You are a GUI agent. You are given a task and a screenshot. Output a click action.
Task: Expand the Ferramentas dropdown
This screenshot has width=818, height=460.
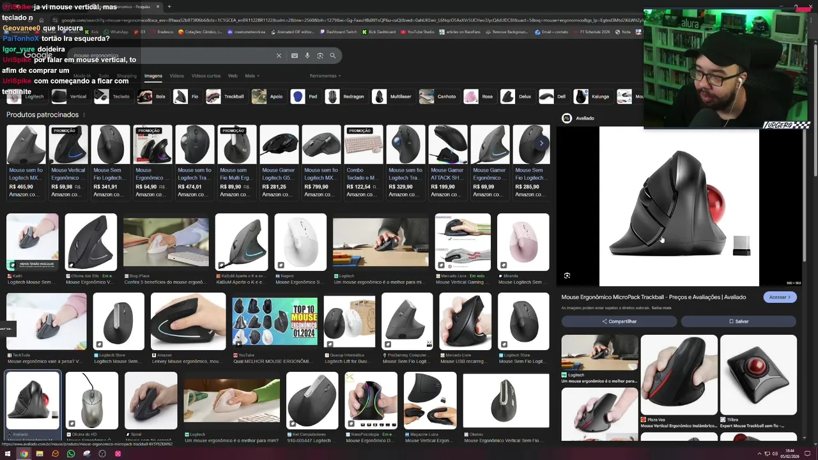[325, 76]
